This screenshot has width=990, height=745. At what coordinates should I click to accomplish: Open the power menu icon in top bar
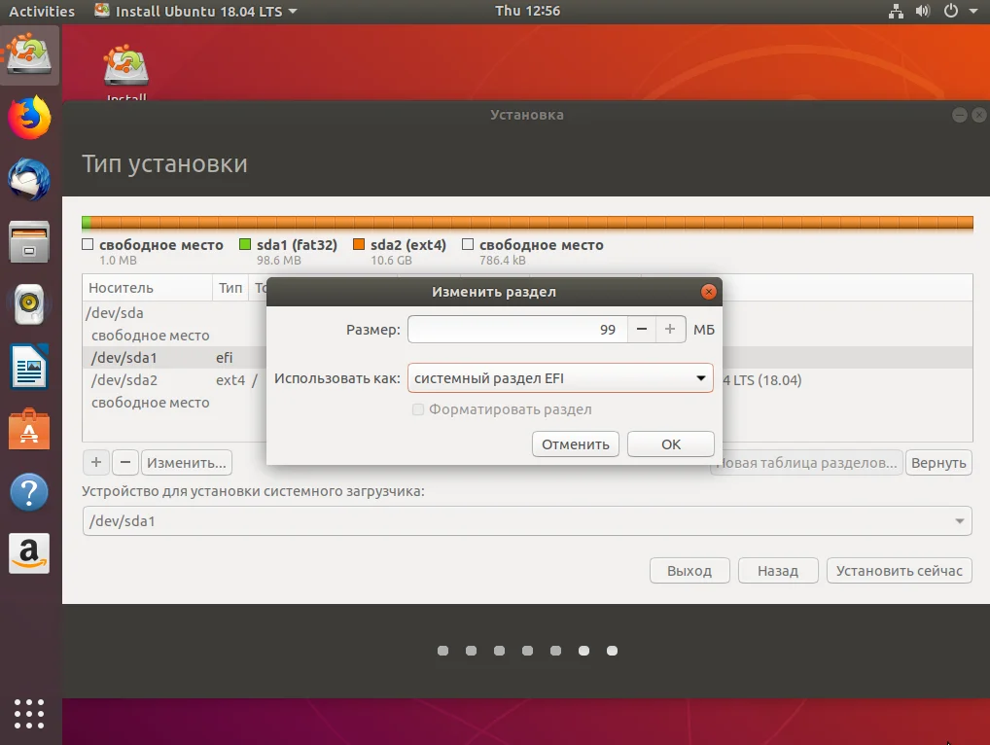[x=951, y=11]
